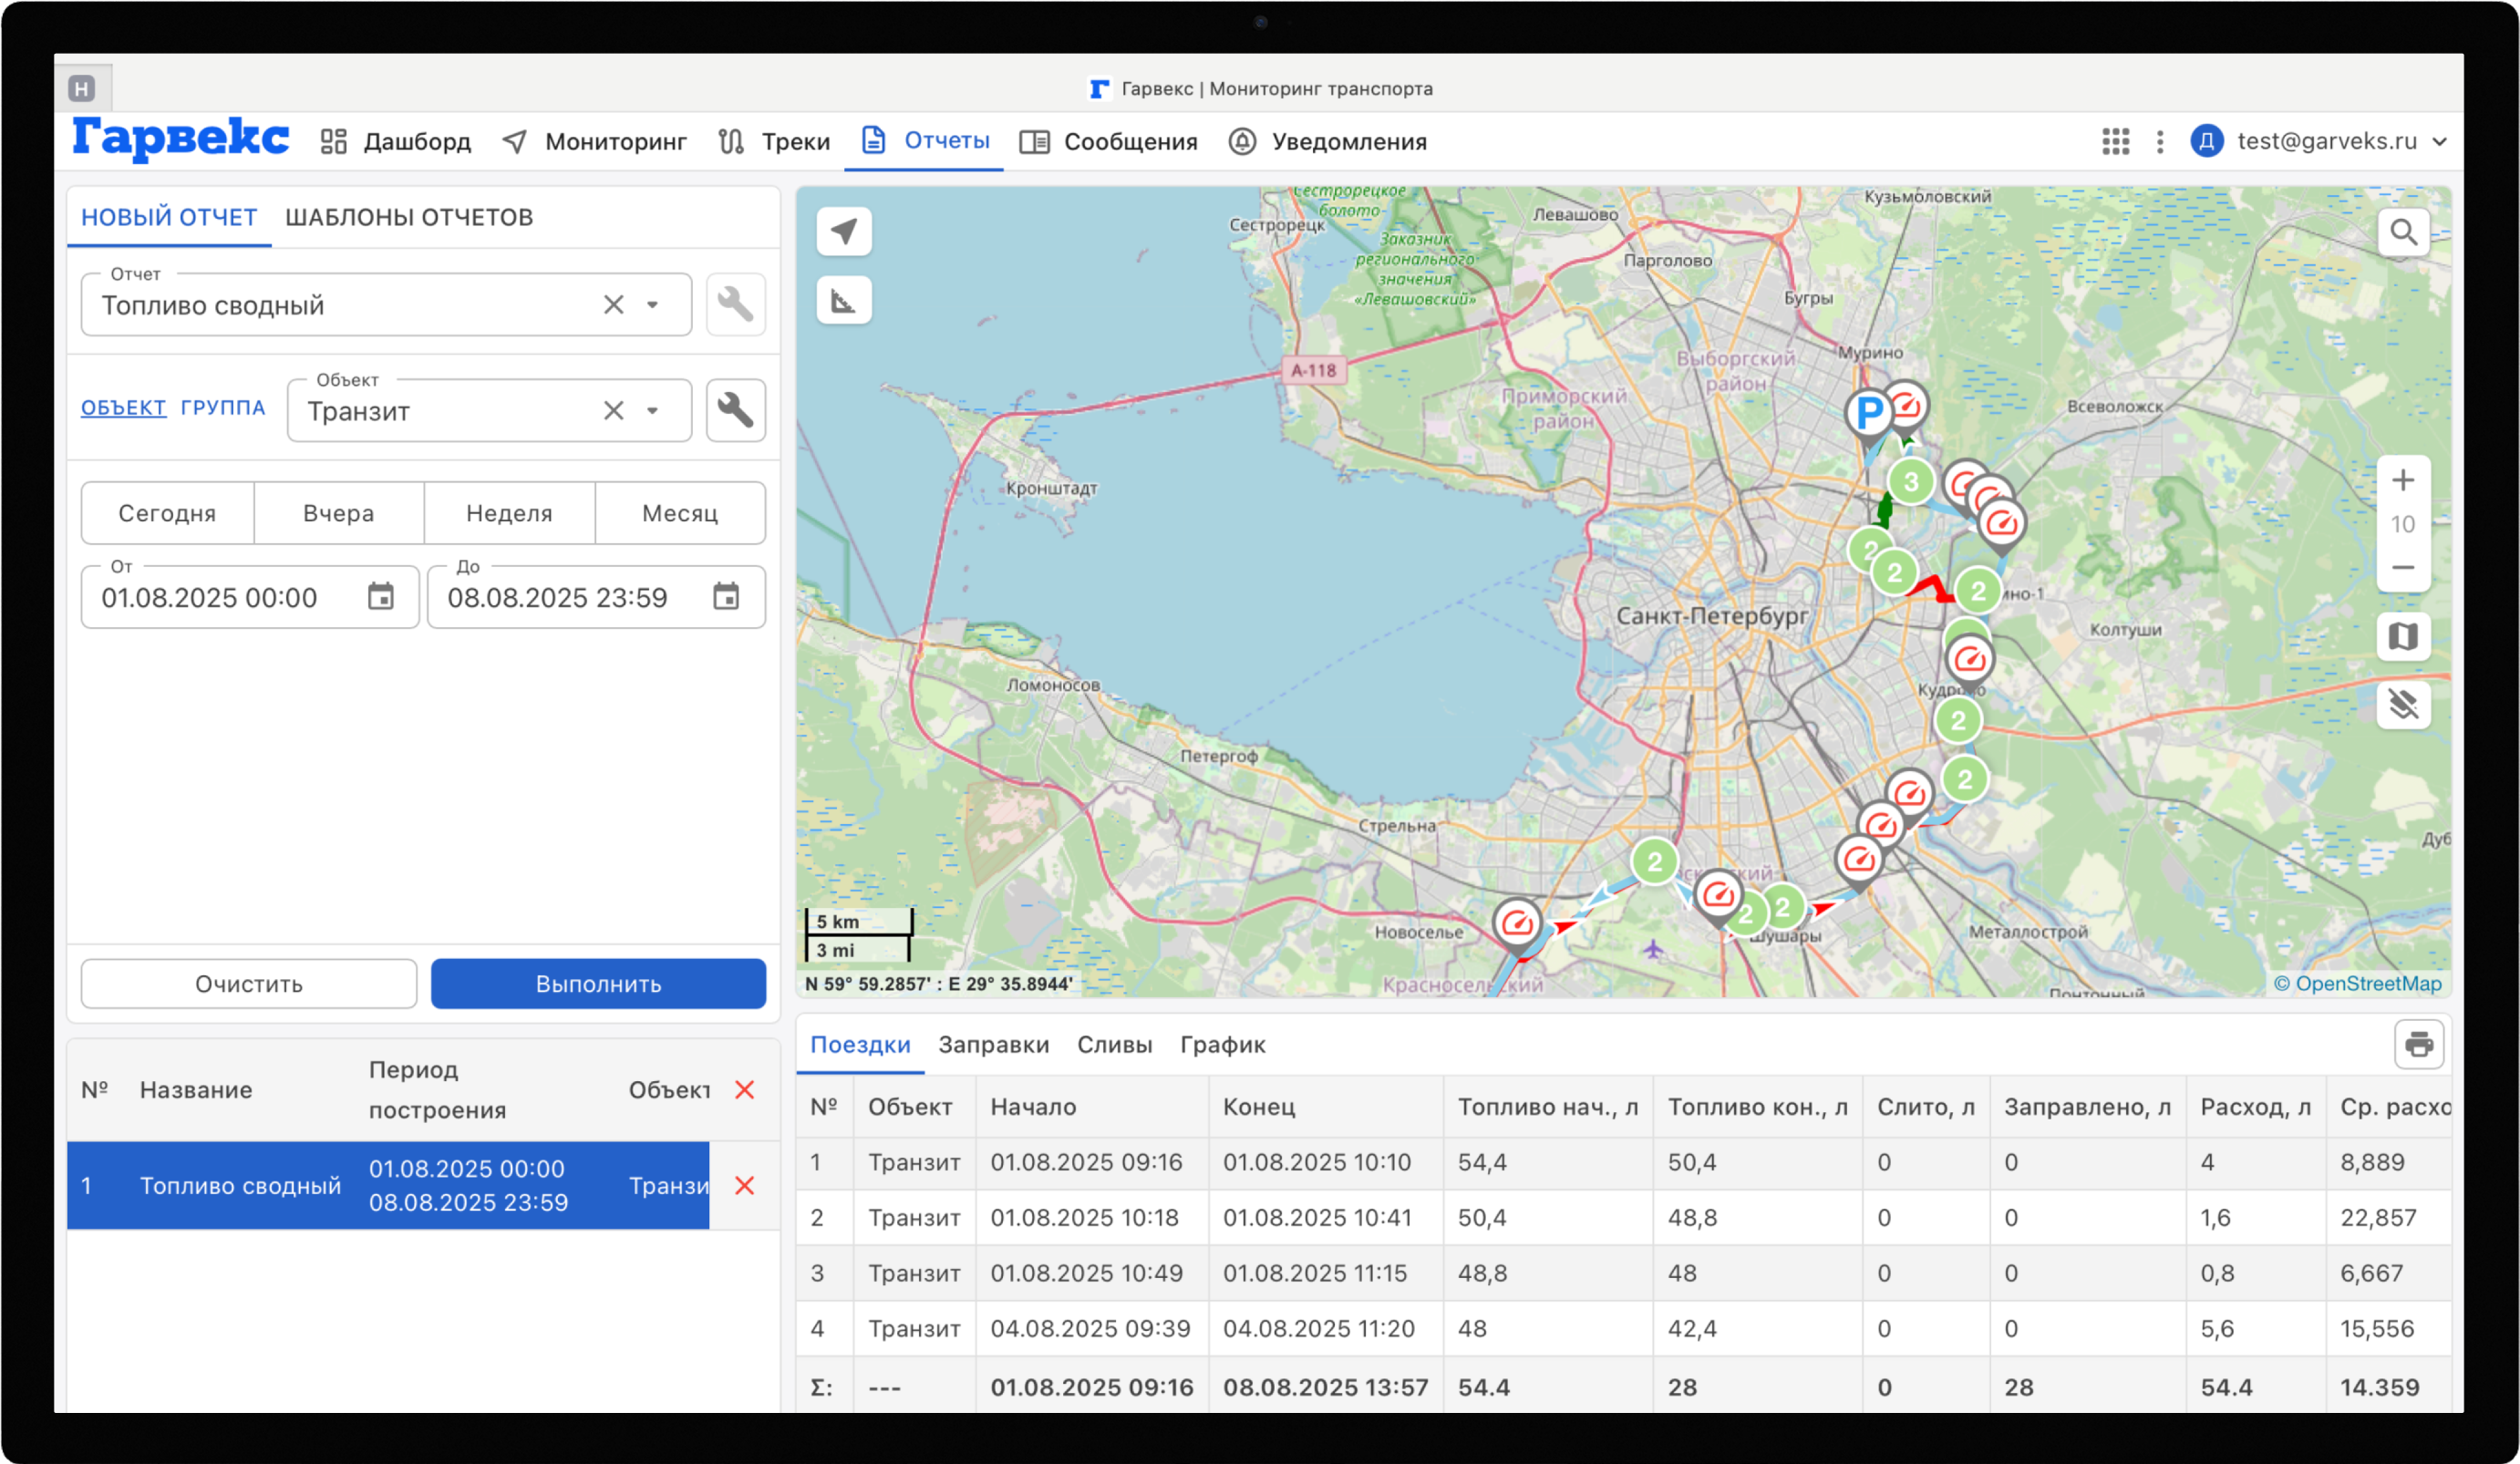Expand the Отчет dropdown arrow

point(652,305)
